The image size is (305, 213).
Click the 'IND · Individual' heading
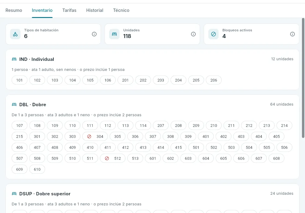click(37, 59)
